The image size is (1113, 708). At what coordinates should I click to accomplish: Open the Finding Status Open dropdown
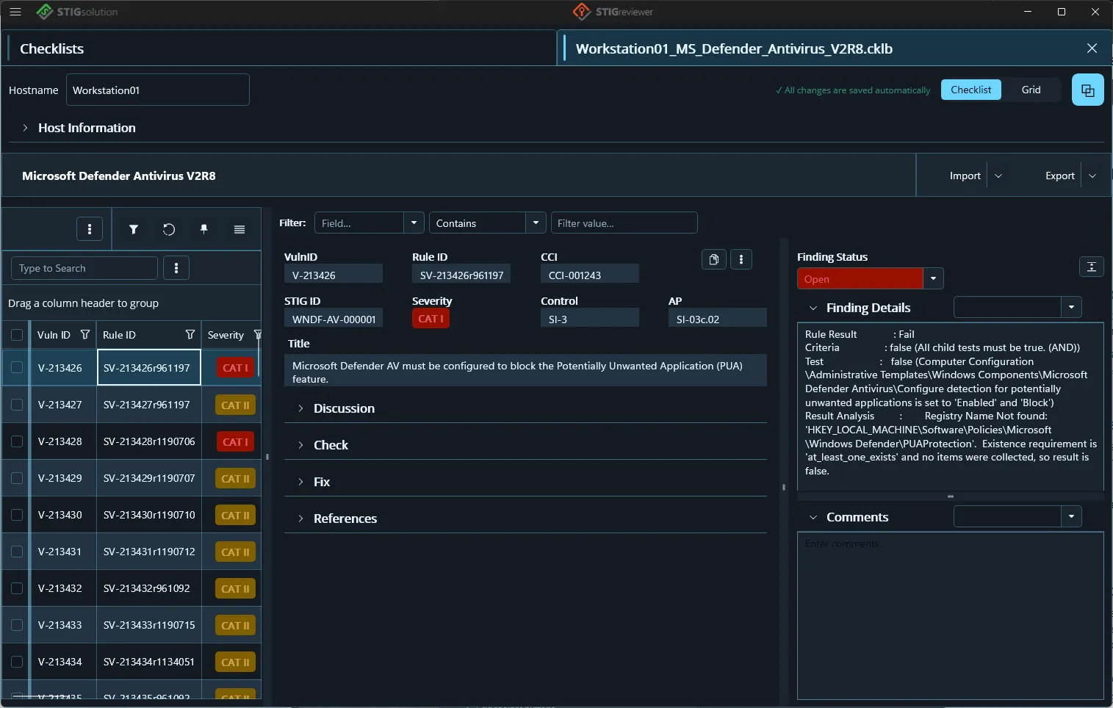pyautogui.click(x=933, y=279)
